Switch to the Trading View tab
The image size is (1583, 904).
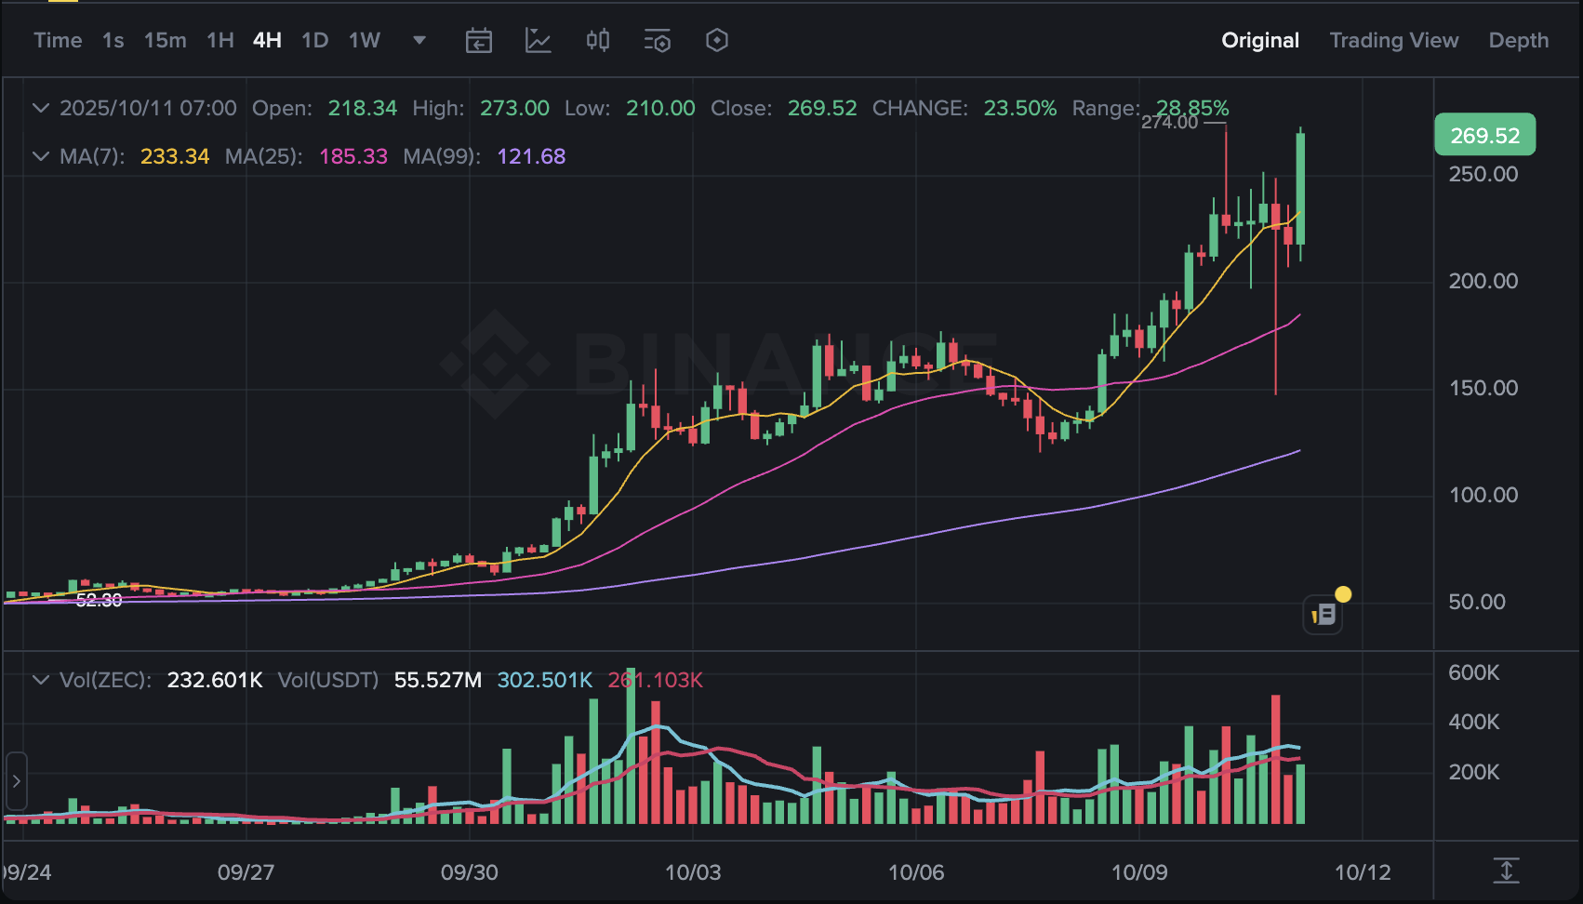[1393, 40]
